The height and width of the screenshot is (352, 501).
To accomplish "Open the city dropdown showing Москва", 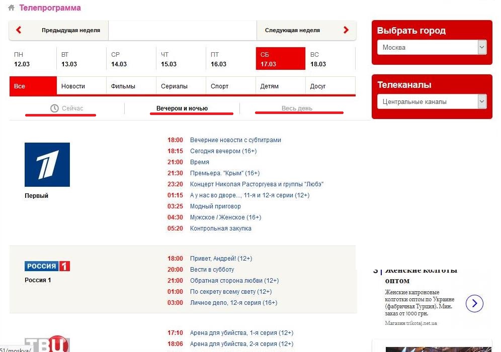I will (x=432, y=48).
